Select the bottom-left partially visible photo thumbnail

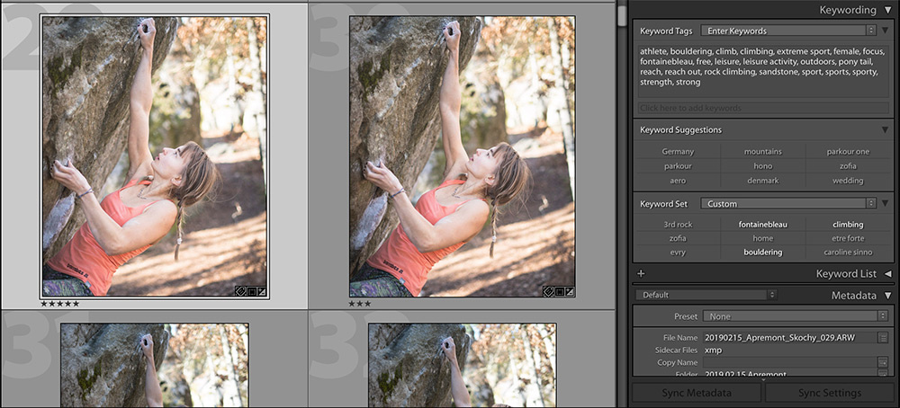(x=155, y=366)
